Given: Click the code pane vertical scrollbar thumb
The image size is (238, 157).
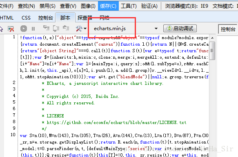Looking at the screenshot, I should [x=212, y=51].
